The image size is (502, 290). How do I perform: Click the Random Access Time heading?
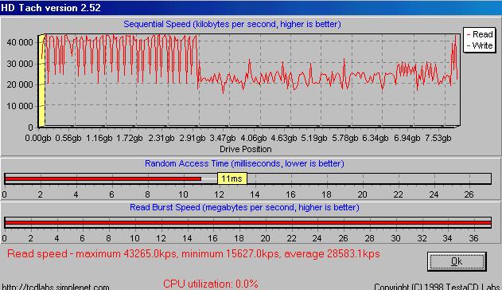(x=244, y=164)
